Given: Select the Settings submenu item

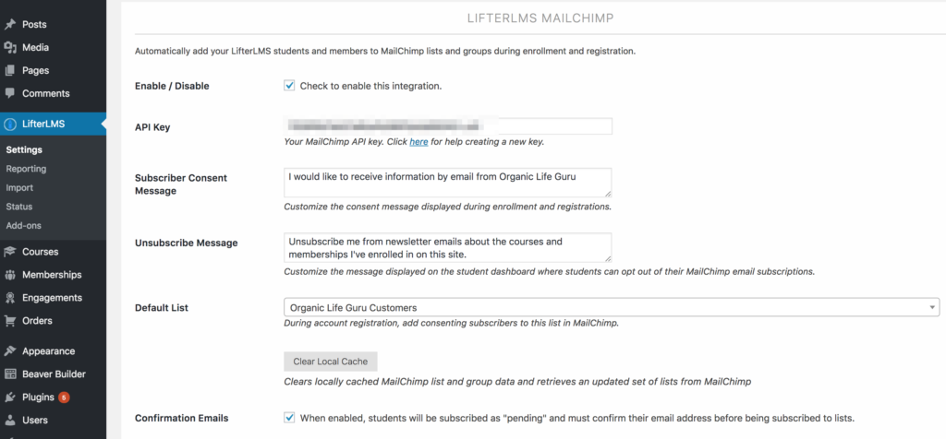Looking at the screenshot, I should [x=24, y=150].
